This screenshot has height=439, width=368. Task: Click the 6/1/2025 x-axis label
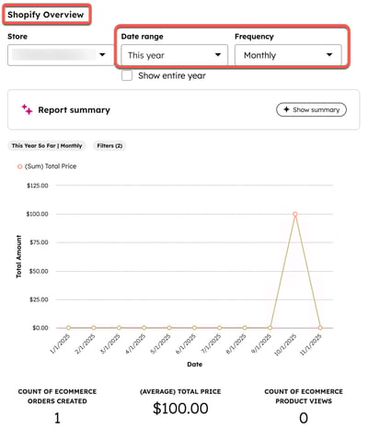pyautogui.click(x=186, y=343)
